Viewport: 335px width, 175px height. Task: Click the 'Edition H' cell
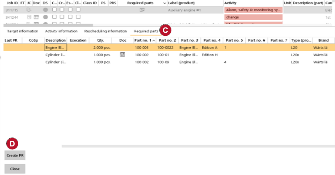(x=210, y=55)
